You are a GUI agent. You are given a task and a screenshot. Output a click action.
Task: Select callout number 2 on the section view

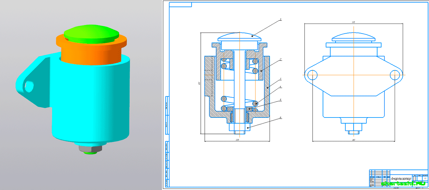coord(280,59)
